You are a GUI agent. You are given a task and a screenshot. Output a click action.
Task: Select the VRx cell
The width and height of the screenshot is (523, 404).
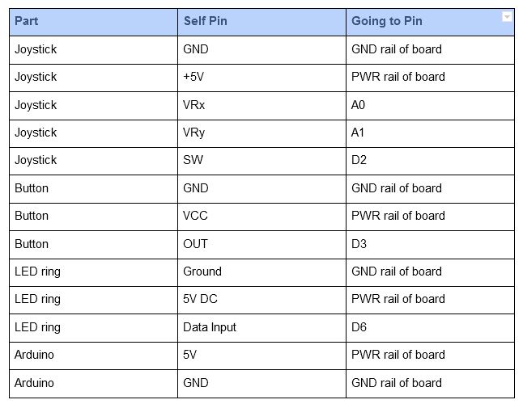tap(195, 105)
